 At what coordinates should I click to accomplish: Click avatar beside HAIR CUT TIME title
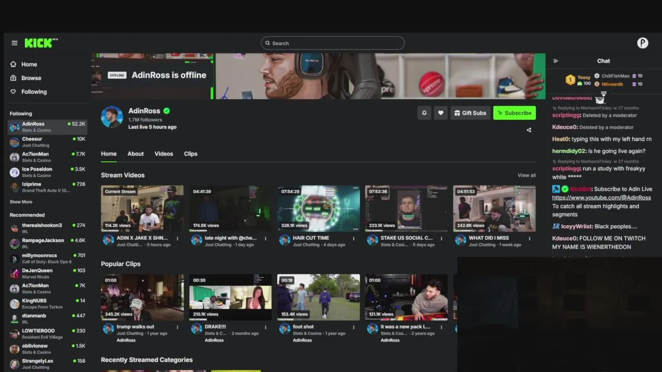284,240
